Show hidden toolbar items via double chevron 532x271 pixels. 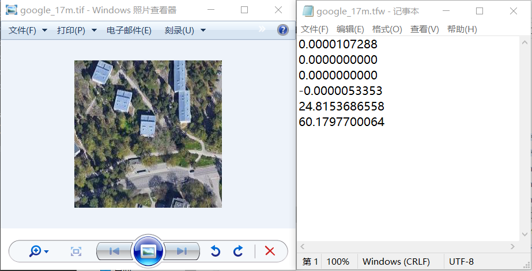(x=262, y=29)
